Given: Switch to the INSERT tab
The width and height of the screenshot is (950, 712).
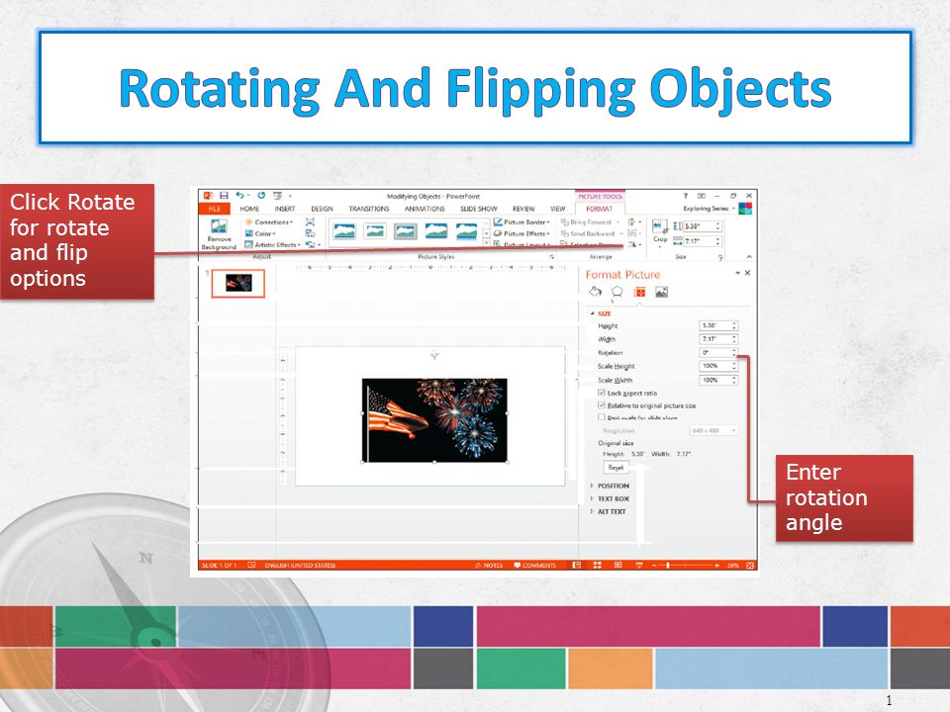Looking at the screenshot, I should point(285,209).
